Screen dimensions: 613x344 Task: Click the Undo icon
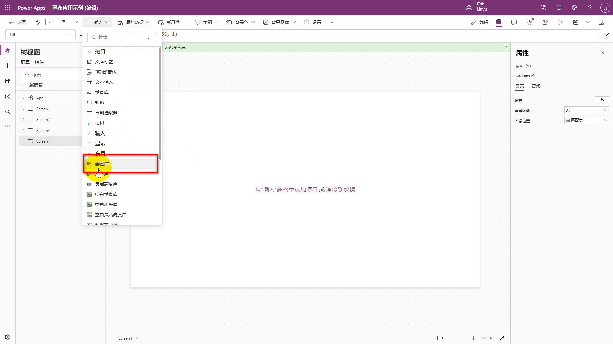click(x=38, y=22)
